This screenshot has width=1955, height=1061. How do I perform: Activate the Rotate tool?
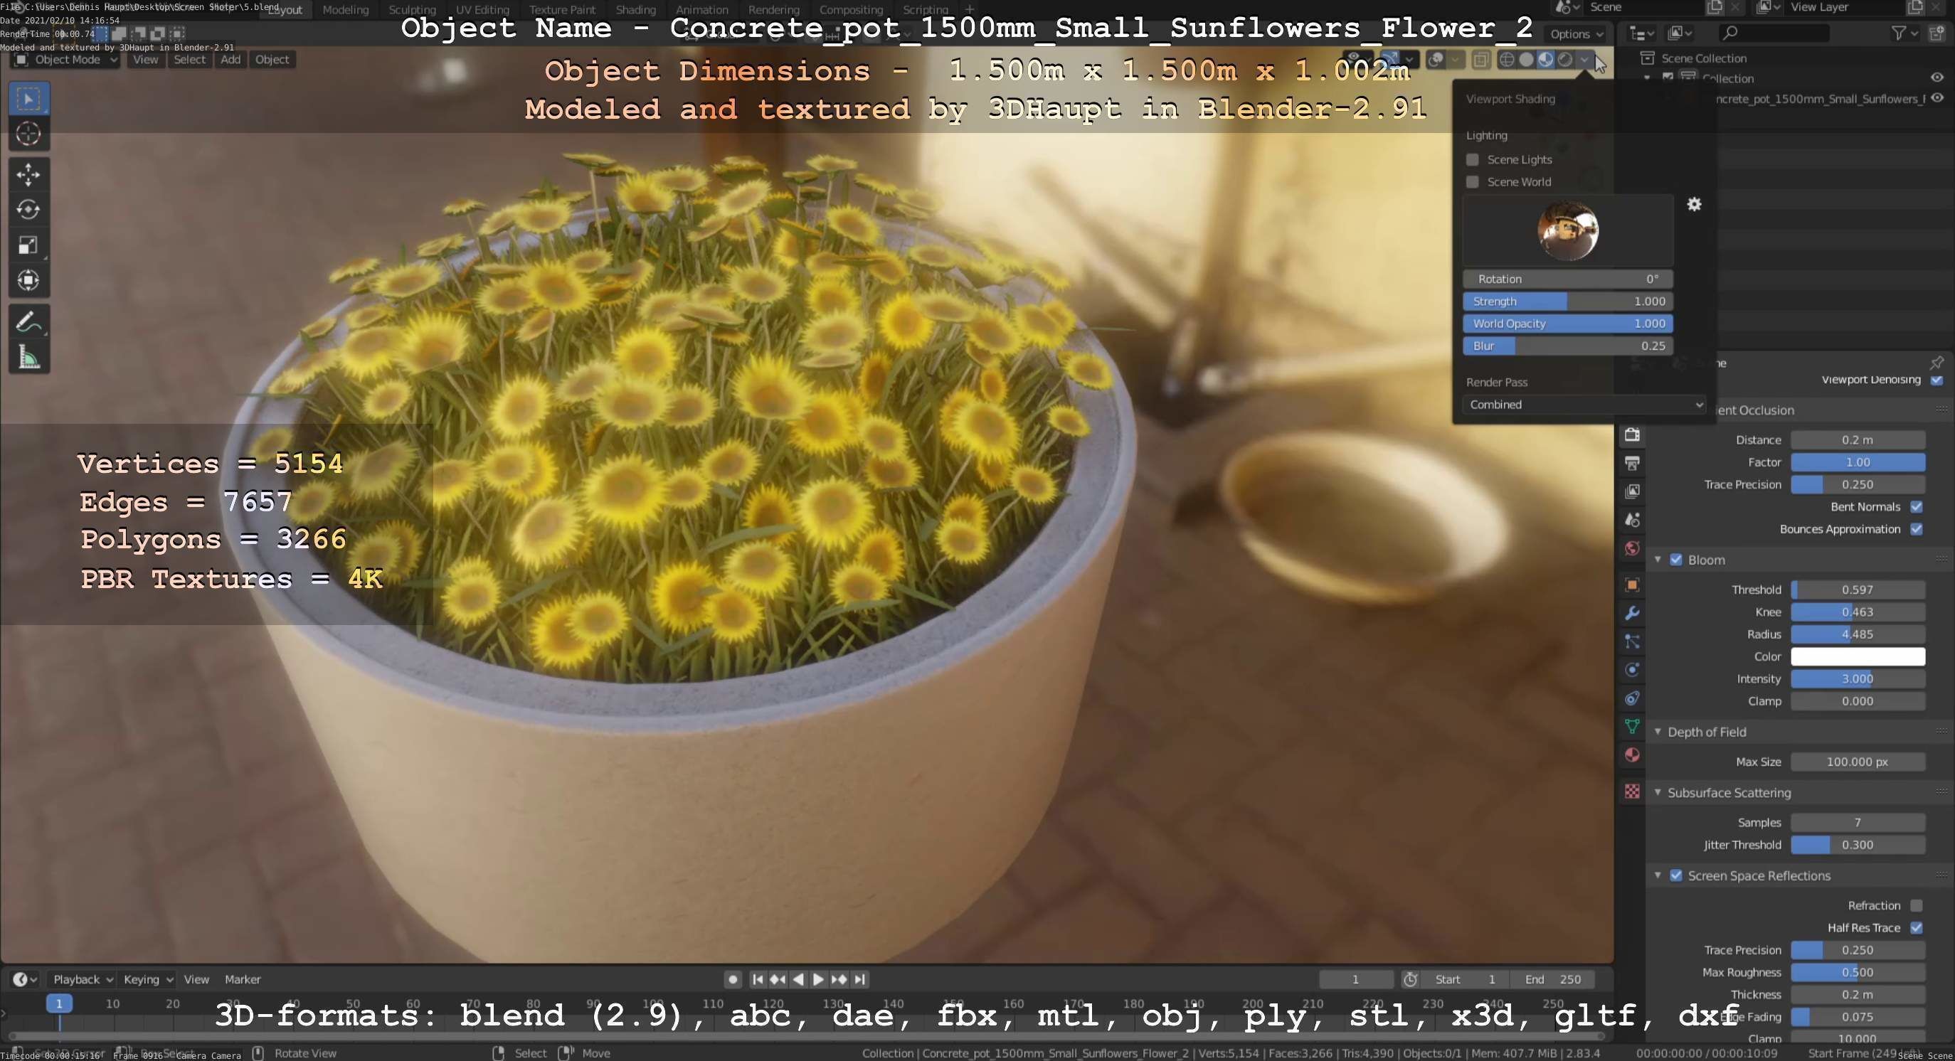coord(29,209)
